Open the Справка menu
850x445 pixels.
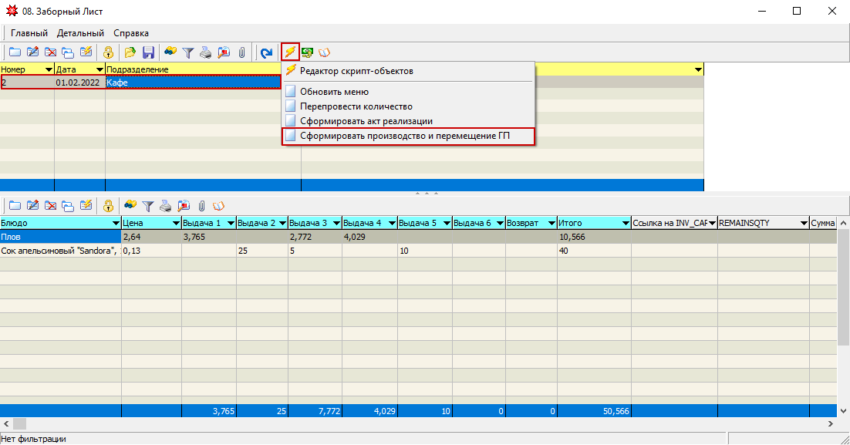pos(131,33)
